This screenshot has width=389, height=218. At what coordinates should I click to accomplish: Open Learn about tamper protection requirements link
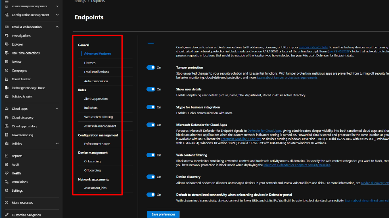[x=287, y=77]
